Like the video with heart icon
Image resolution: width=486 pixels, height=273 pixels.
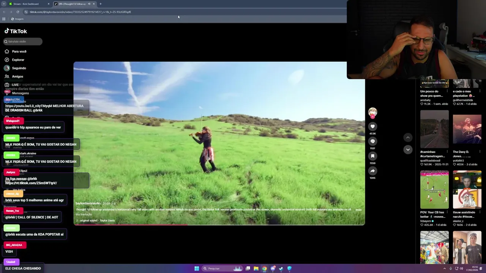pyautogui.click(x=372, y=126)
